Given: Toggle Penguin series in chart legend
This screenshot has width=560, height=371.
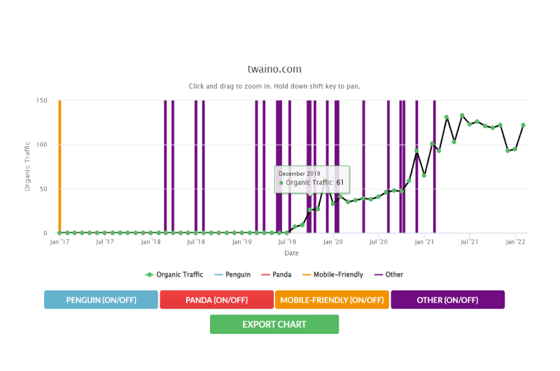Looking at the screenshot, I should tap(232, 274).
